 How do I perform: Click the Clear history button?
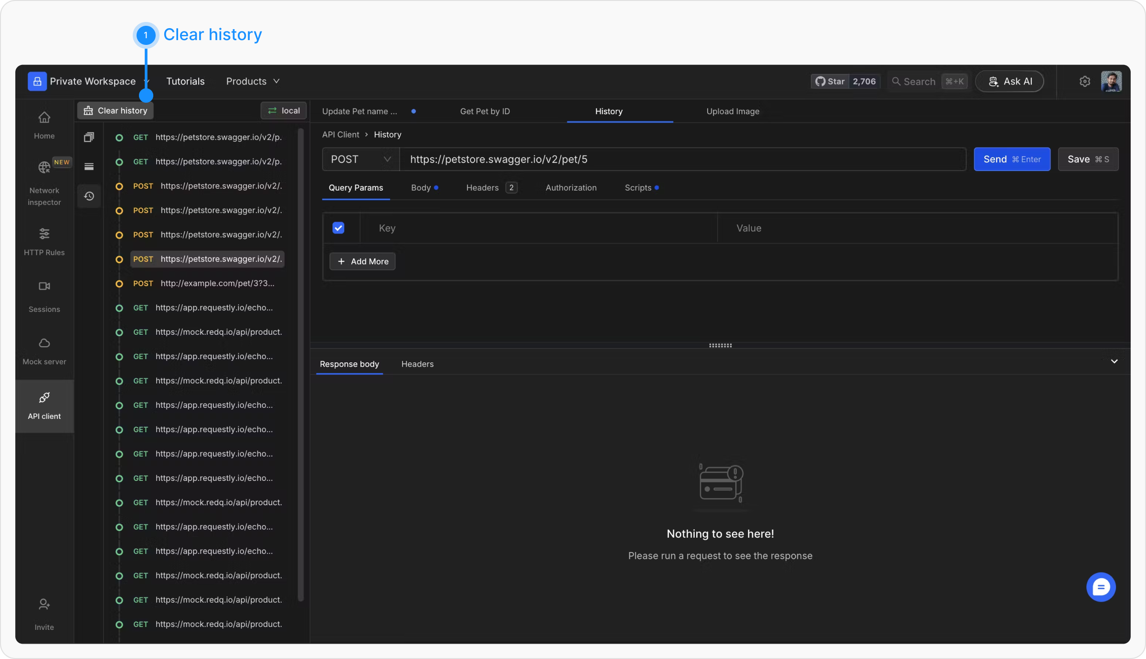(x=116, y=111)
